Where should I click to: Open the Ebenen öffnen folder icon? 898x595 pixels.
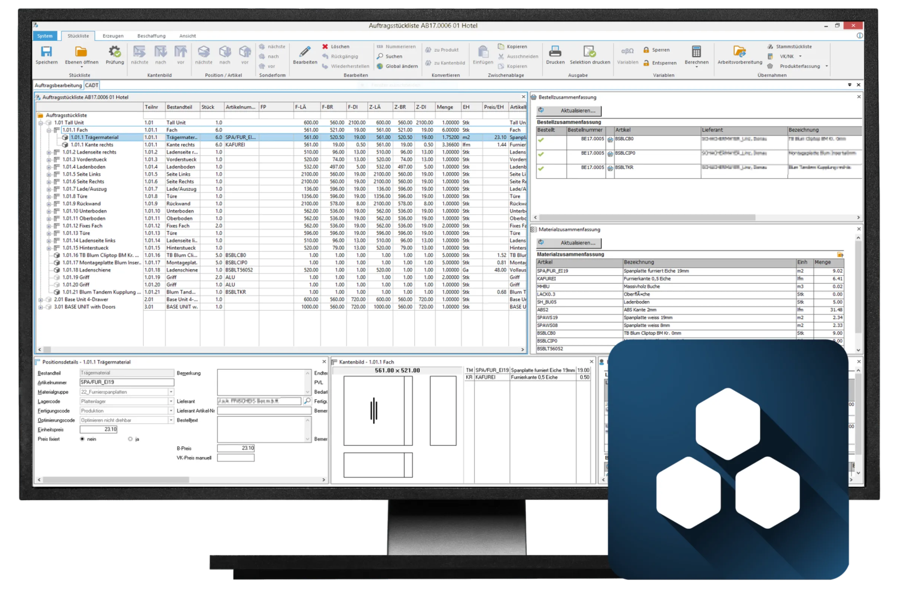[x=81, y=52]
